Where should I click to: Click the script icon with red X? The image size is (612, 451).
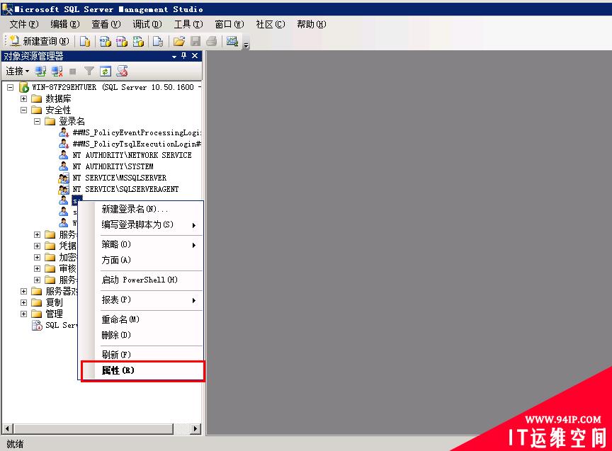coord(122,71)
